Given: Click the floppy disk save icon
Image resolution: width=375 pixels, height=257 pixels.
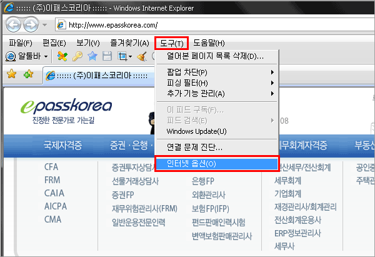Looking at the screenshot, I should pos(107,57).
